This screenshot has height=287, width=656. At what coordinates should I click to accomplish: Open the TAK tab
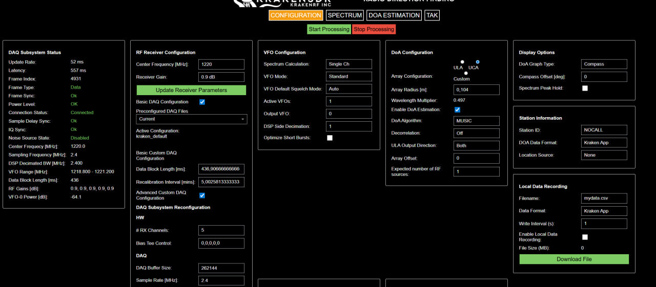tap(432, 15)
